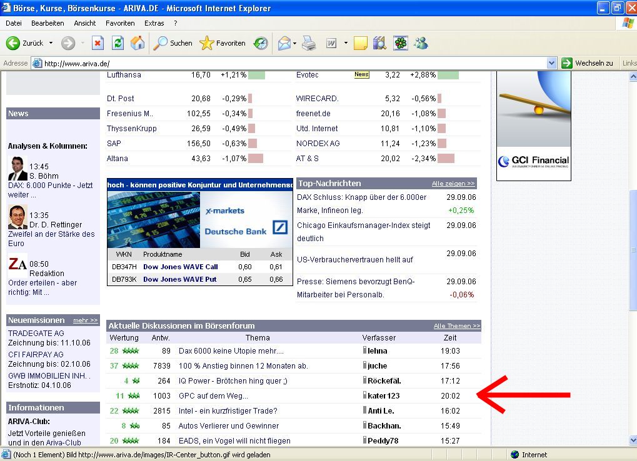637x461 pixels.
Task: Click the page icon in address bar
Action: 38,63
